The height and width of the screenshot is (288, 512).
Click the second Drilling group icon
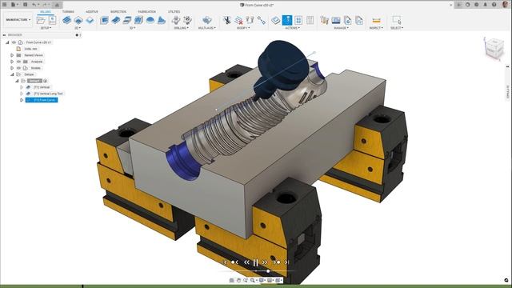[x=187, y=20]
